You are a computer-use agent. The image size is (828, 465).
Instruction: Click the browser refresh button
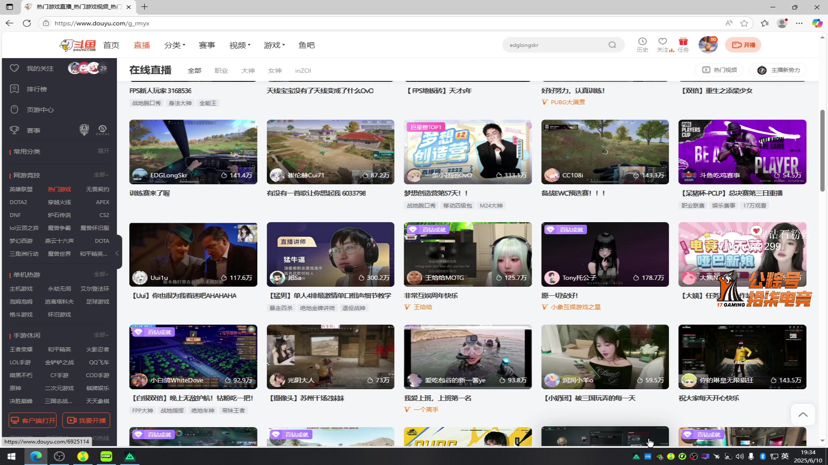click(x=27, y=23)
